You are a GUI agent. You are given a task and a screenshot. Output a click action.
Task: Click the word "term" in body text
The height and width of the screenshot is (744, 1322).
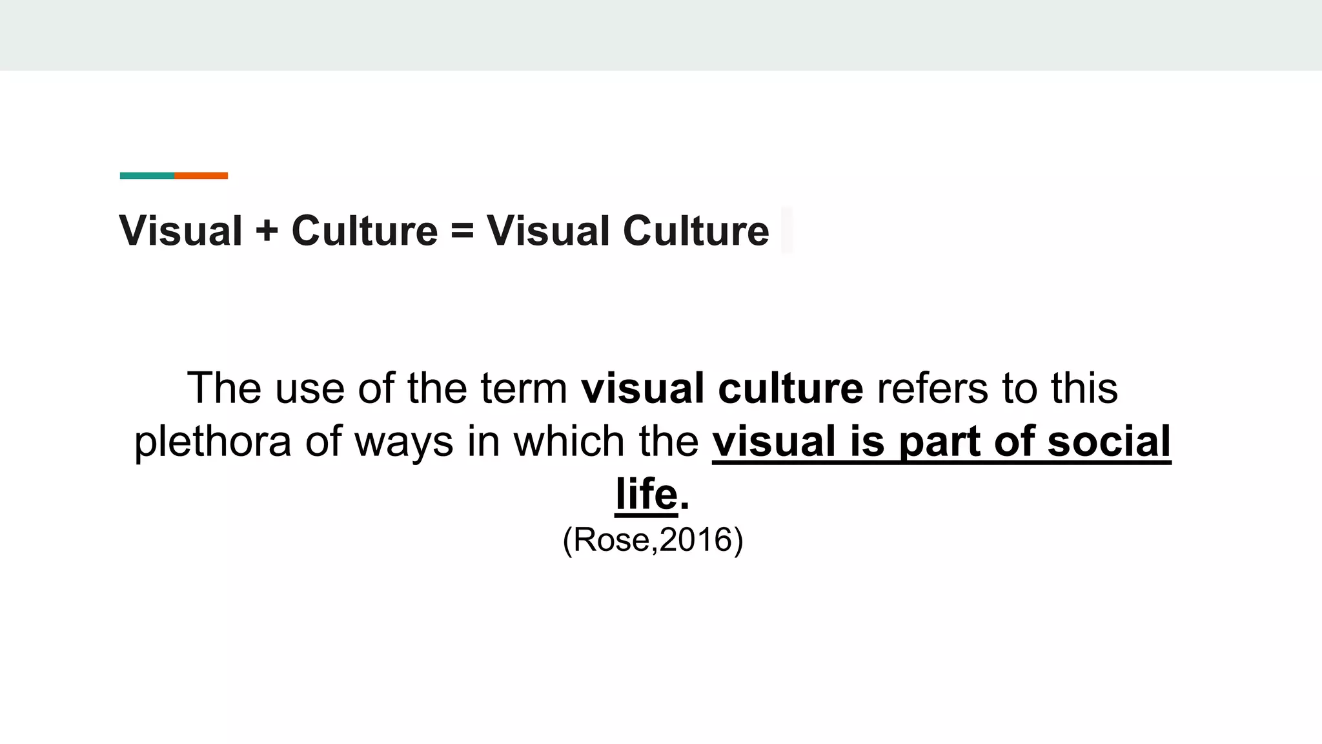pos(524,389)
